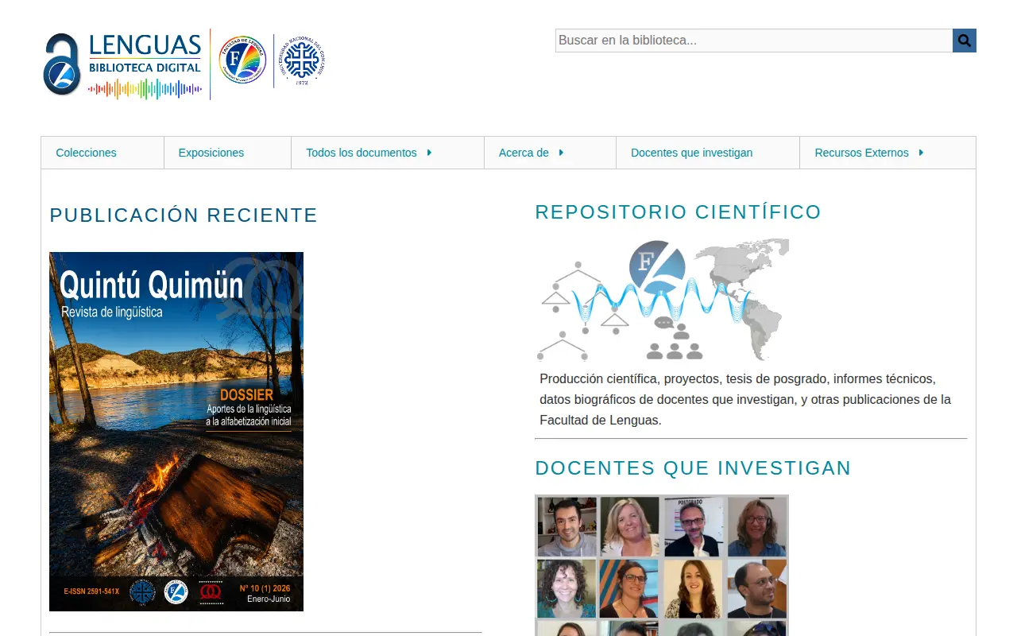Open the Lenguas Biblioteca Digital logo

click(x=123, y=65)
